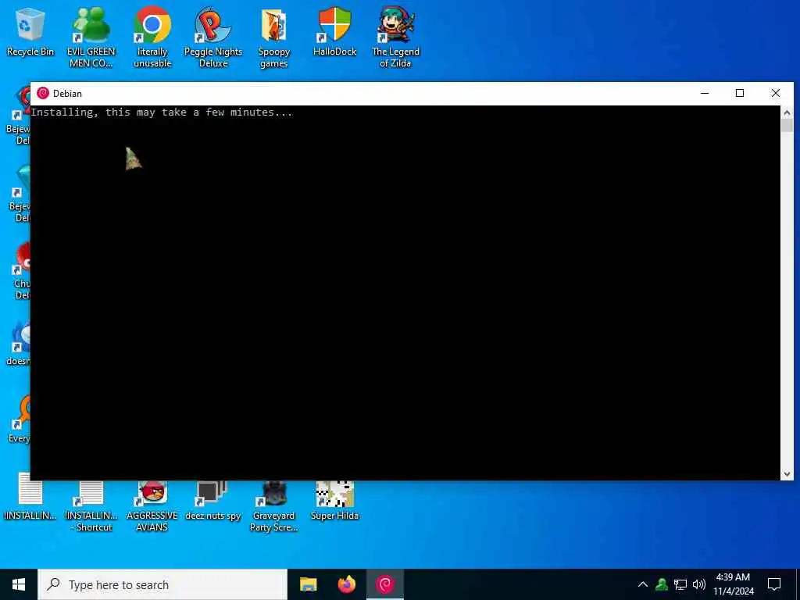Open the Recycle Bin desktop icon
The image size is (800, 600).
pos(30,31)
